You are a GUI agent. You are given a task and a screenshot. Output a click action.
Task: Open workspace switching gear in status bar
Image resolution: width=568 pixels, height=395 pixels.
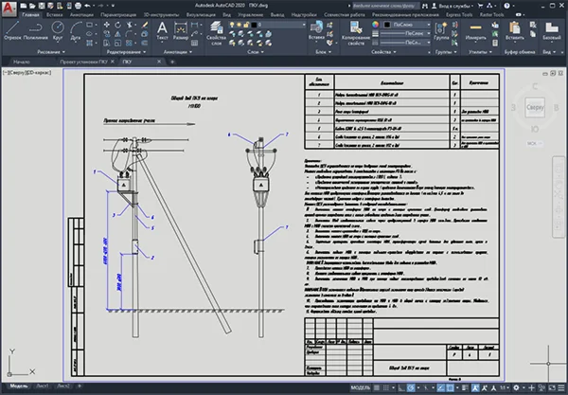516,387
